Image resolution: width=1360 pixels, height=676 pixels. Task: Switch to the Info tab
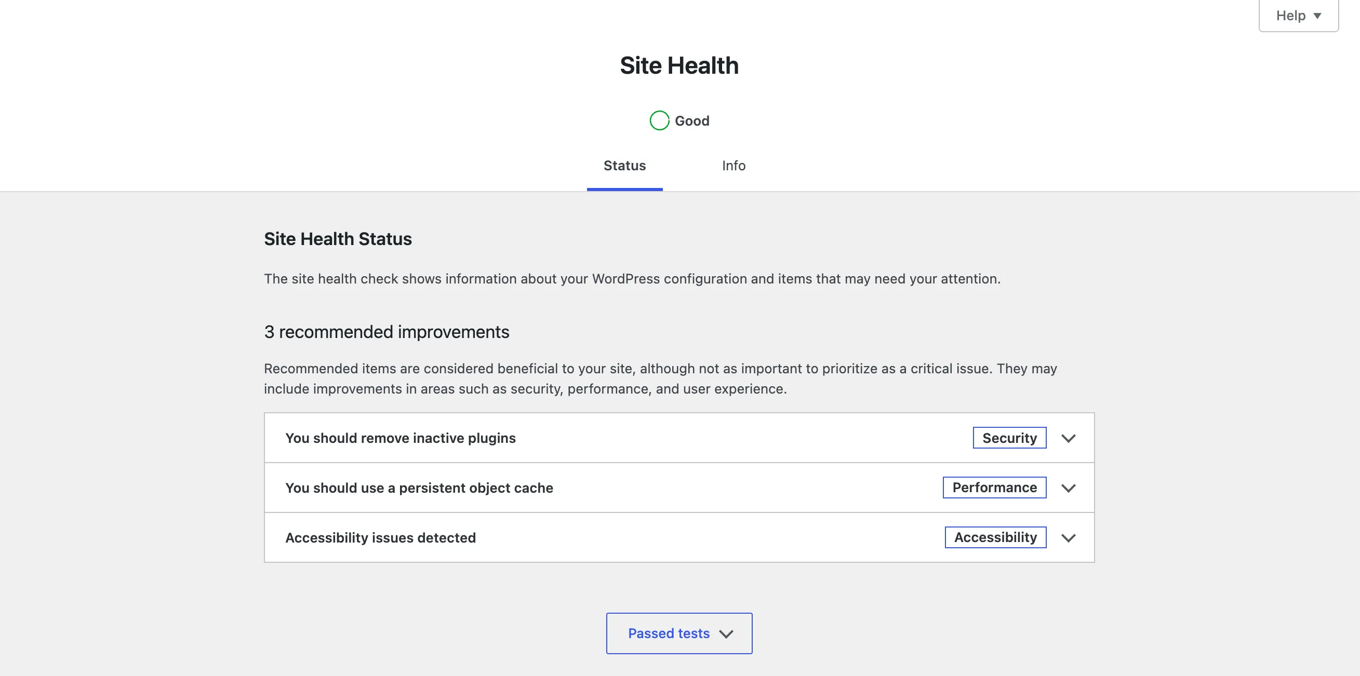(734, 166)
